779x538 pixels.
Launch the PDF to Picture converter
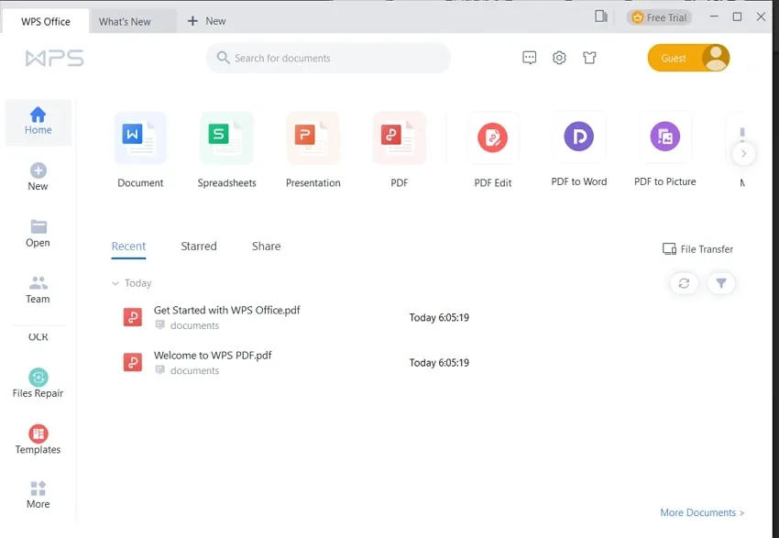[665, 150]
